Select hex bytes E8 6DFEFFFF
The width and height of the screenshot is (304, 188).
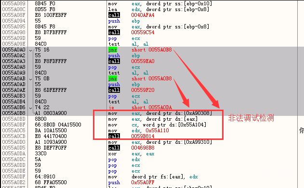[x=51, y=90]
